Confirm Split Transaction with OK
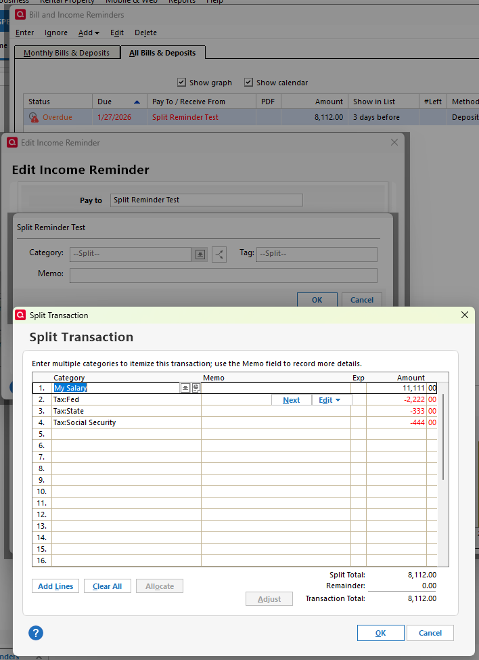 point(381,633)
